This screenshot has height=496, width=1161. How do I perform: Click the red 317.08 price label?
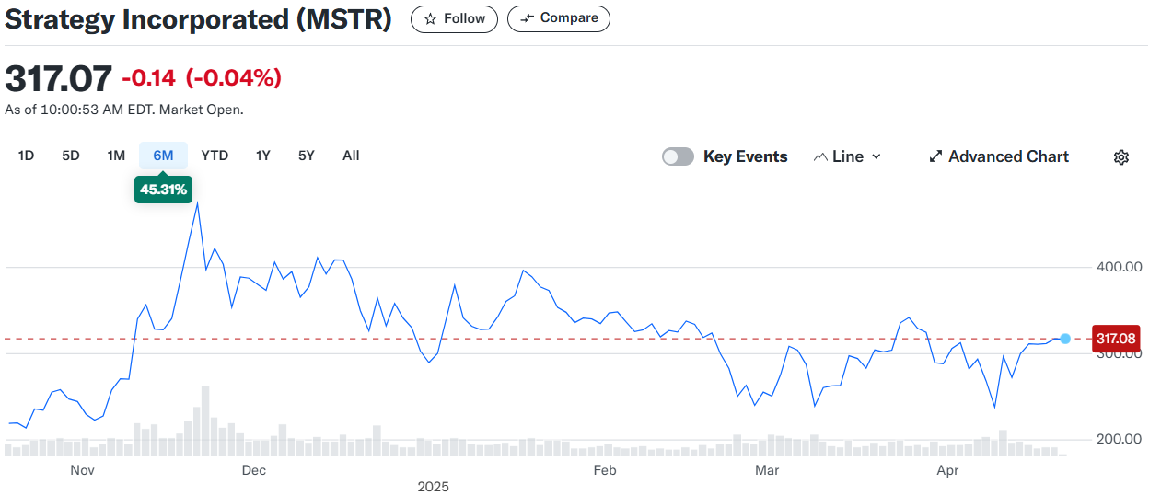[1115, 339]
